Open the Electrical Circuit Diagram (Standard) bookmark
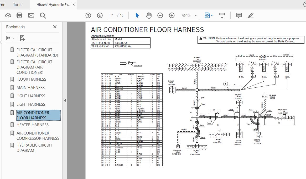Screen dimensions: 306x179 pyautogui.click(x=37, y=53)
